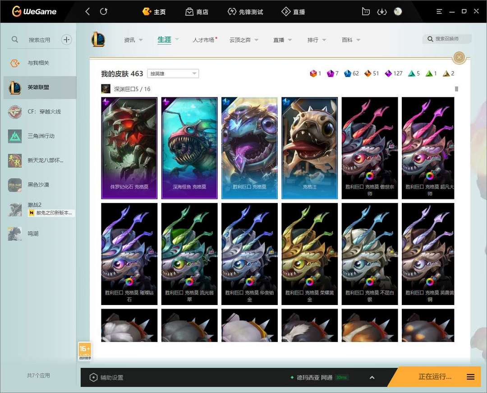Click the pink gem icon with count 7

tap(330, 74)
